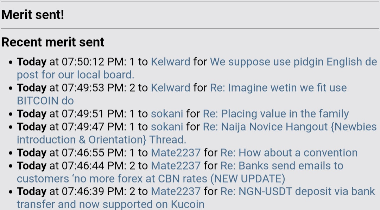This screenshot has height=210, width=380.
Task: Open sokani's profile in the 07:49:51 PM entry
Action: (167, 114)
